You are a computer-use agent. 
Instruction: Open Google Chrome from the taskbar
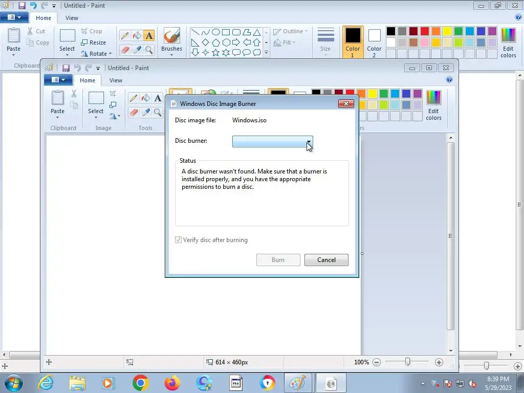[140, 383]
